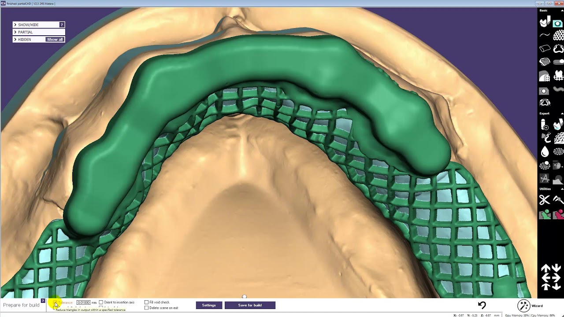Select the major connector frame outline tool
The image size is (564, 317).
click(558, 48)
